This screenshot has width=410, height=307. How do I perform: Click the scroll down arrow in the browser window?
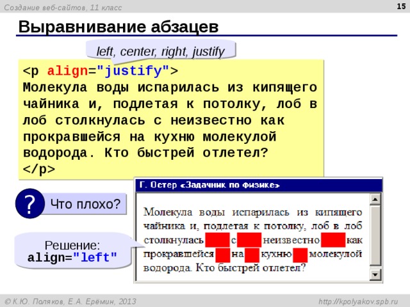[x=375, y=274]
